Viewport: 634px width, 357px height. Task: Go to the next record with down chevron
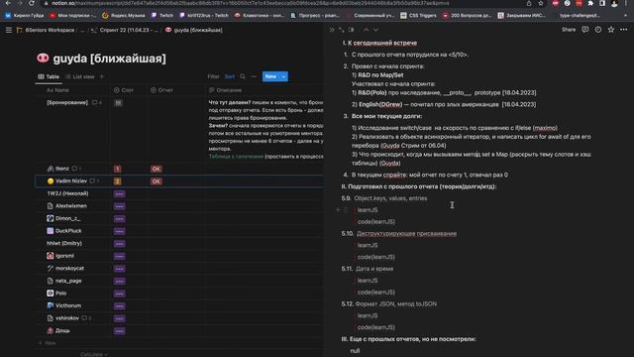[x=375, y=30]
